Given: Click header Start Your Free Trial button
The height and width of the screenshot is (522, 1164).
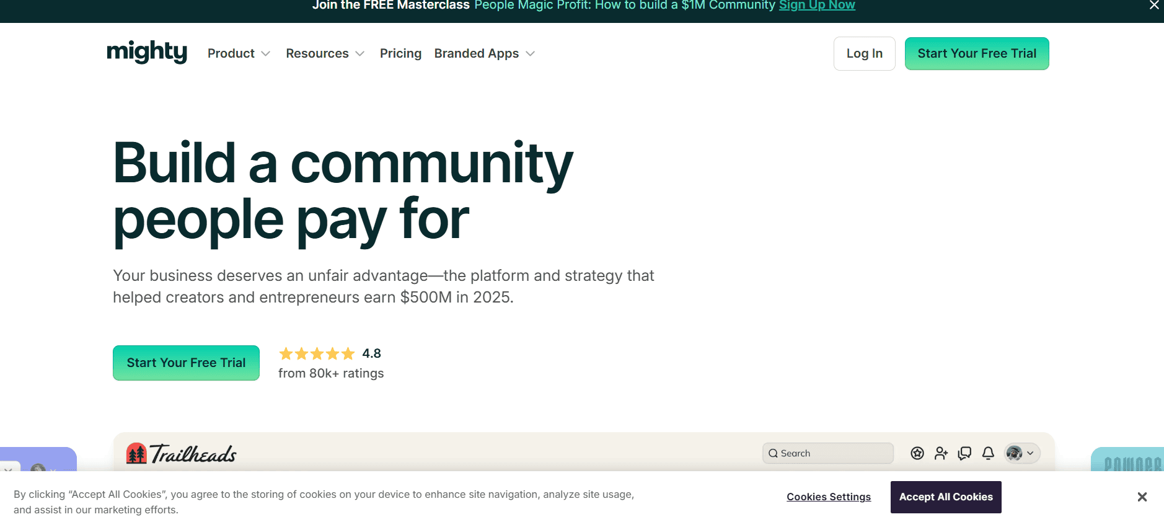Looking at the screenshot, I should [x=976, y=53].
